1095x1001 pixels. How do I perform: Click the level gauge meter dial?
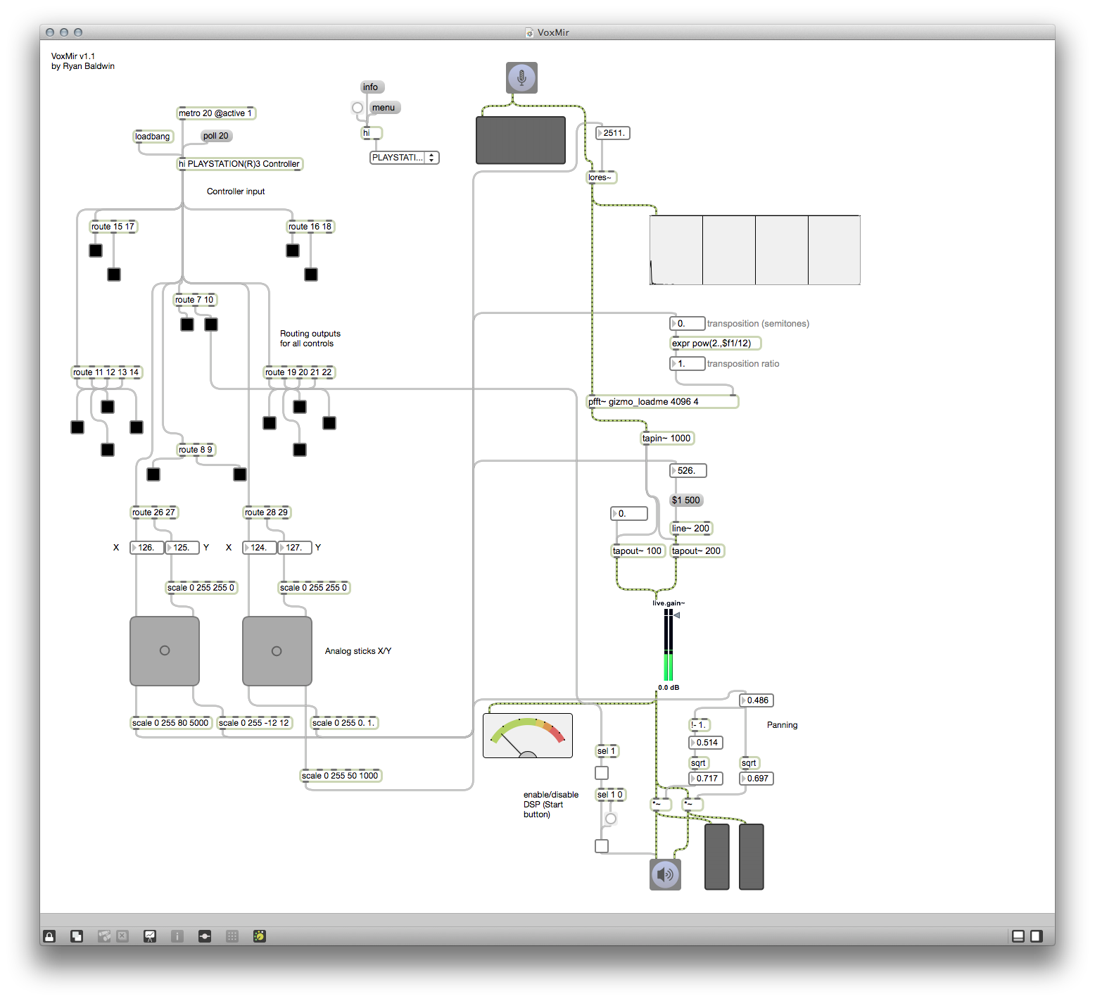click(x=528, y=736)
